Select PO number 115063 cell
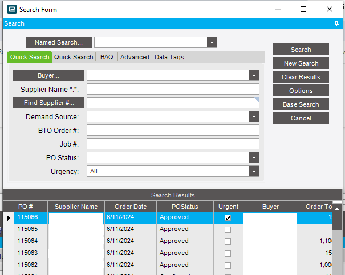345x275 pixels. coord(31,253)
